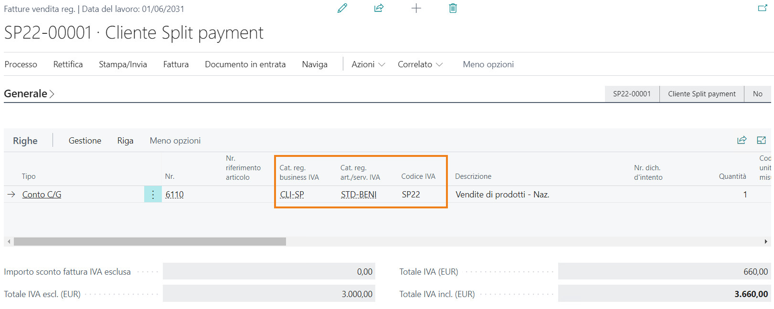Click the pencil edit icon
The width and height of the screenshot is (774, 309).
(342, 8)
